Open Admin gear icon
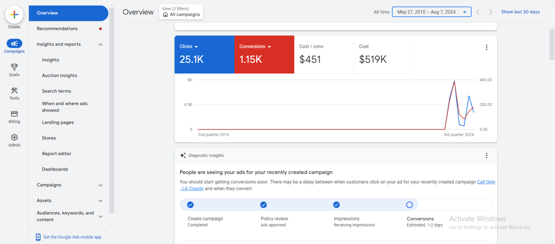This screenshot has width=555, height=244. point(14,138)
